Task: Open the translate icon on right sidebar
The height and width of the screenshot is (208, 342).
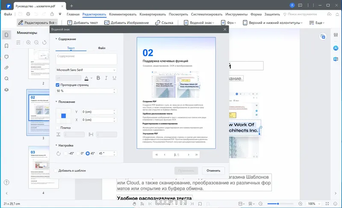Action: pyautogui.click(x=336, y=59)
